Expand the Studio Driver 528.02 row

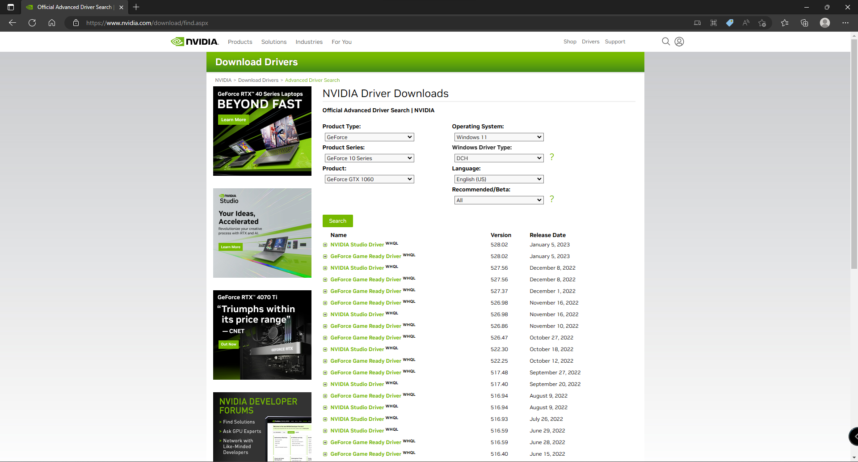click(x=325, y=245)
